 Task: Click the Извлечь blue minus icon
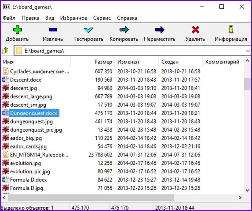53,30
